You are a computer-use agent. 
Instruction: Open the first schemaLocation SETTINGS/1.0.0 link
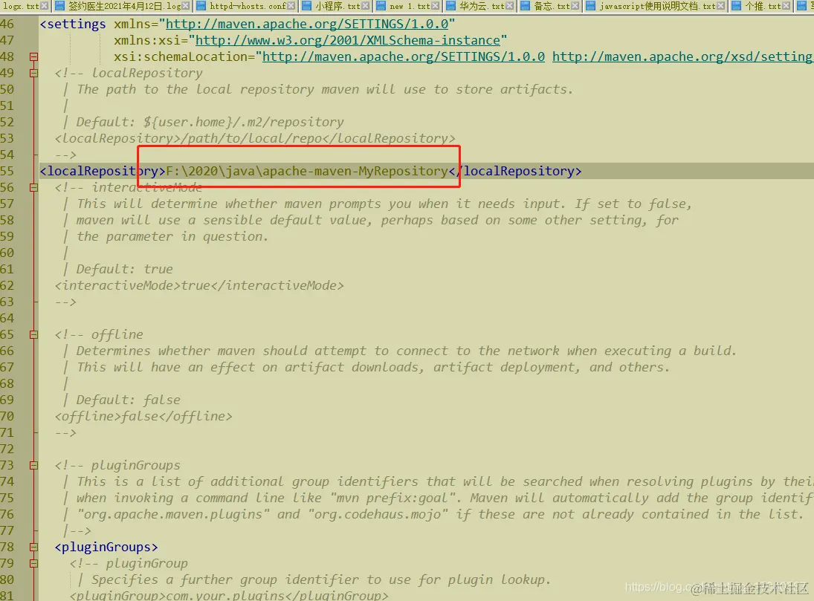tap(404, 57)
